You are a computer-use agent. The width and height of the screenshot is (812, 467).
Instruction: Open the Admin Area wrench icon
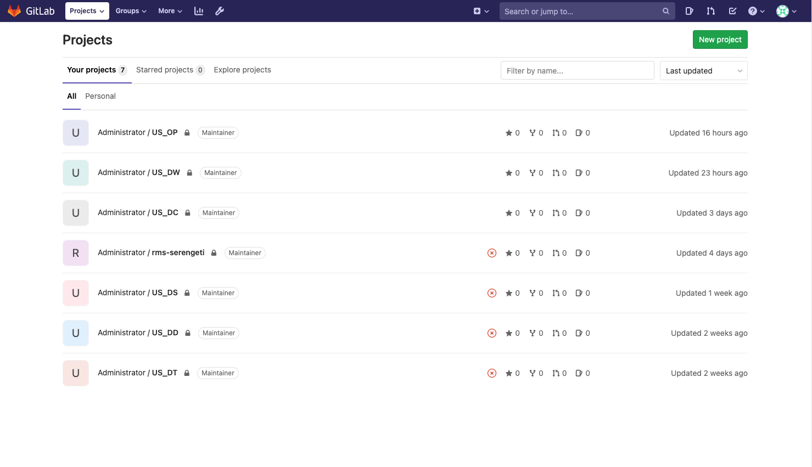tap(220, 11)
